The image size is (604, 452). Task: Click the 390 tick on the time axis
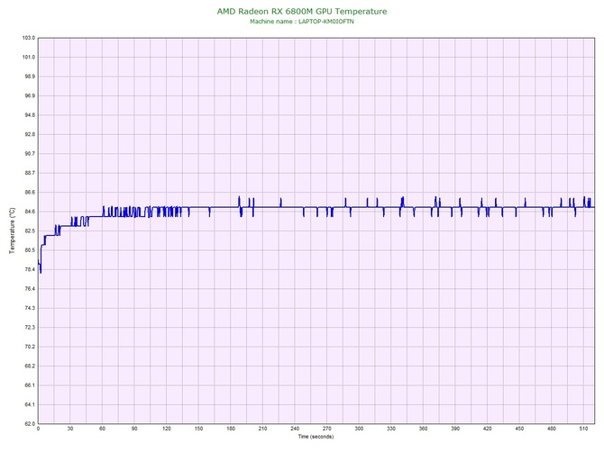[455, 429]
